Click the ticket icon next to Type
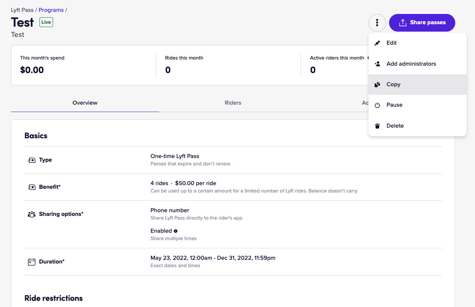The width and height of the screenshot is (475, 307). point(32,160)
